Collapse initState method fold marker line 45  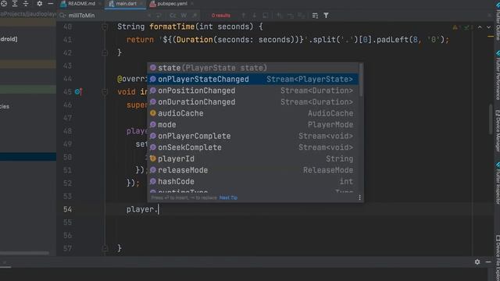[105, 92]
